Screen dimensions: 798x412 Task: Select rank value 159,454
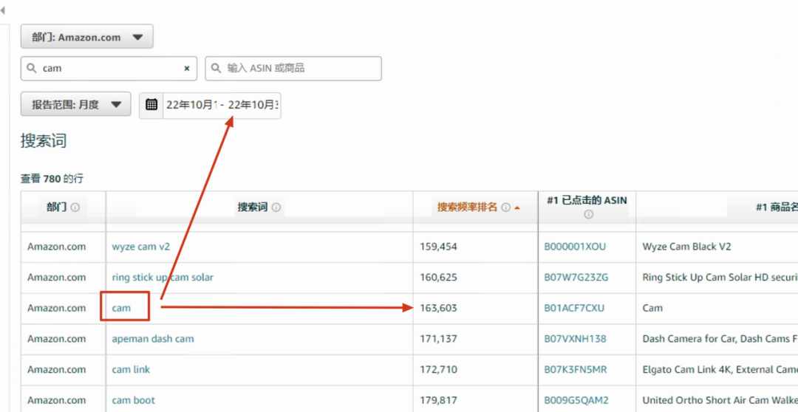point(439,247)
